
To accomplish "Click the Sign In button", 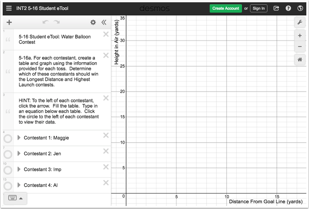I will click(x=259, y=8).
